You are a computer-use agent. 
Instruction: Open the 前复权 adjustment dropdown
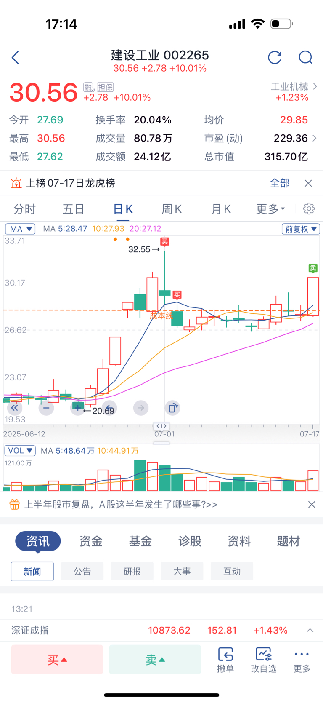click(301, 229)
